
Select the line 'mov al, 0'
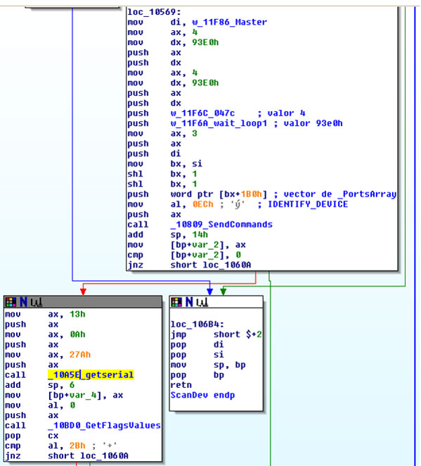pos(40,405)
